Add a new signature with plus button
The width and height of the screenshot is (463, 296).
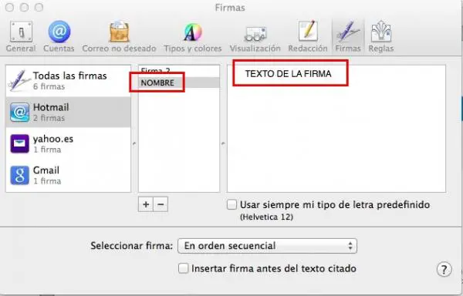click(146, 204)
